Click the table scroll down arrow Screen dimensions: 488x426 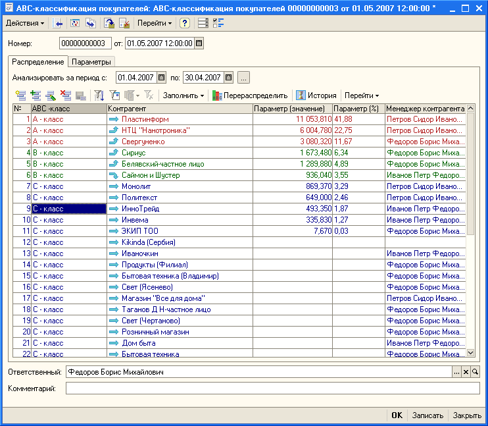tap(471, 353)
